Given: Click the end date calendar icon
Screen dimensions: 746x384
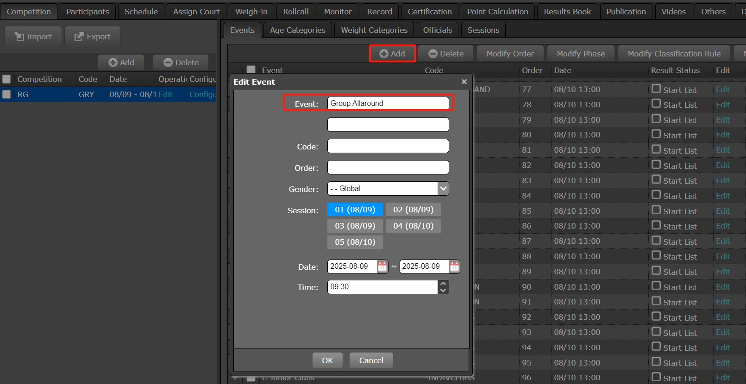Looking at the screenshot, I should click(x=454, y=266).
